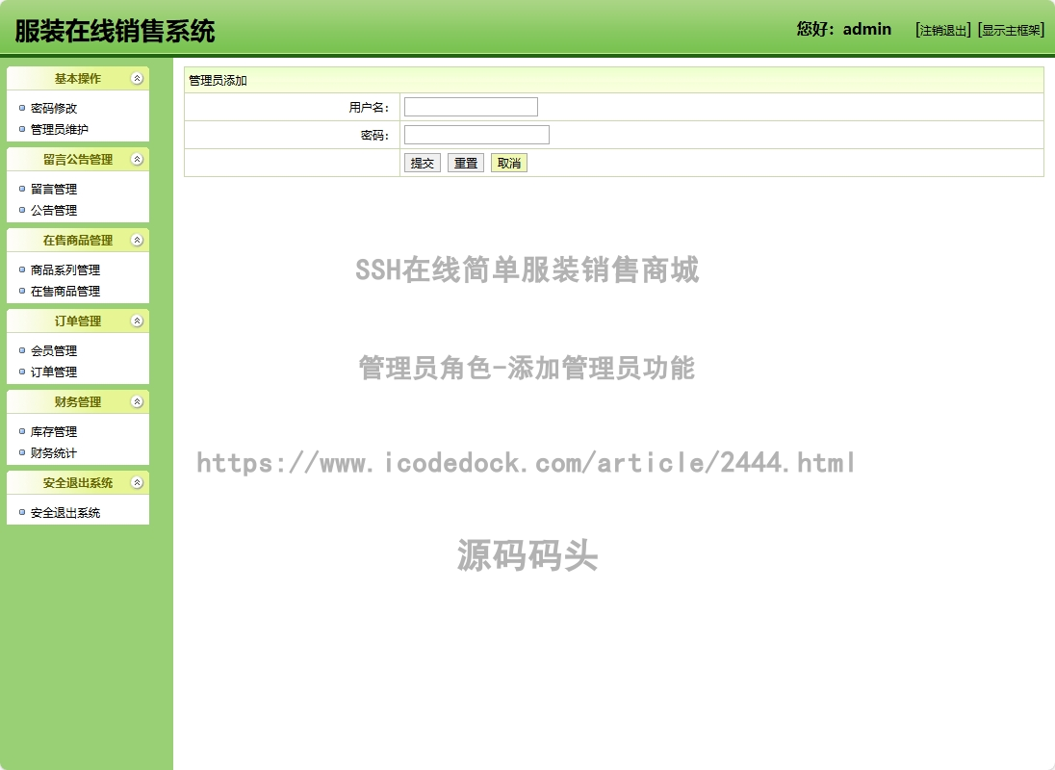Go to 公告管理

pyautogui.click(x=54, y=210)
